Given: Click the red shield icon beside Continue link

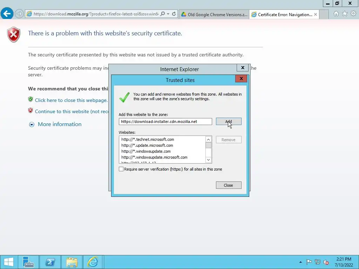Looking at the screenshot, I should 31,110.
